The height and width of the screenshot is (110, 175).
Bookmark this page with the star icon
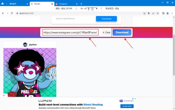pos(157,13)
